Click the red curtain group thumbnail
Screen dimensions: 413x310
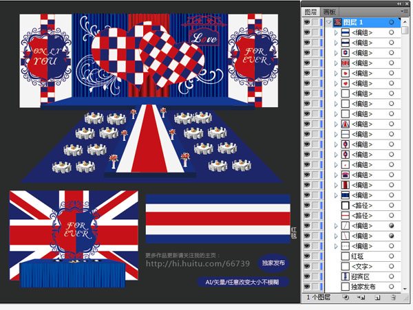click(x=346, y=185)
